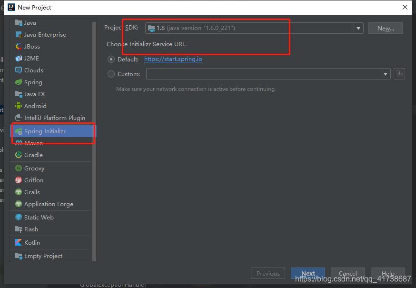This screenshot has width=416, height=288.
Task: Click the Static Web globe icon
Action: click(19, 217)
